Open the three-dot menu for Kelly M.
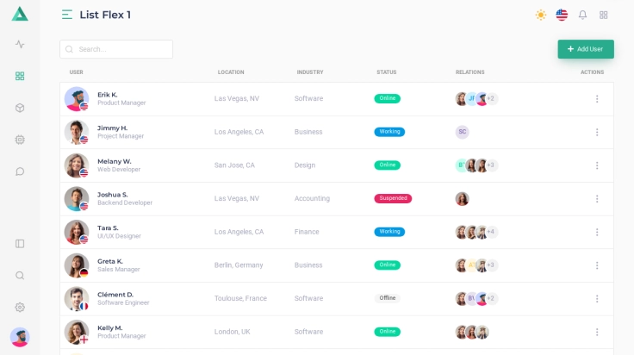The height and width of the screenshot is (355, 634). (597, 332)
